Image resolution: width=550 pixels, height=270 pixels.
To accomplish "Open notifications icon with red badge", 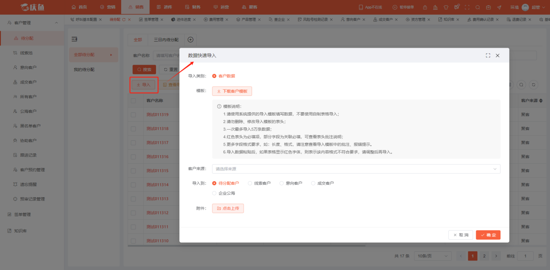I will (x=457, y=7).
